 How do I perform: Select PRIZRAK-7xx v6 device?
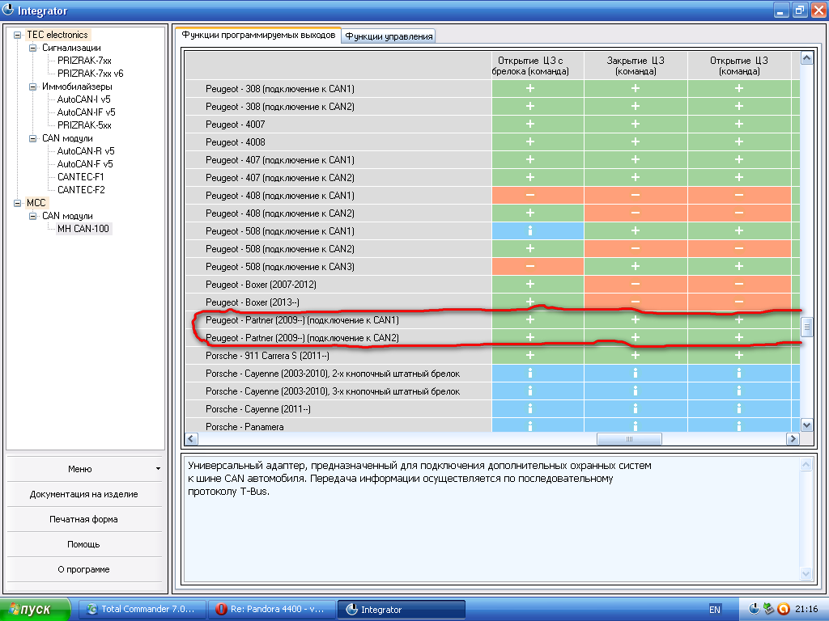pos(90,74)
